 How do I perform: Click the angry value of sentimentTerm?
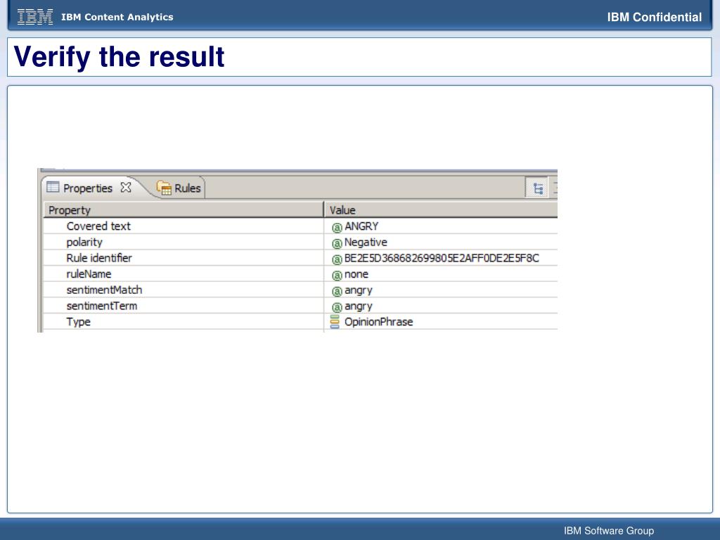pos(358,307)
